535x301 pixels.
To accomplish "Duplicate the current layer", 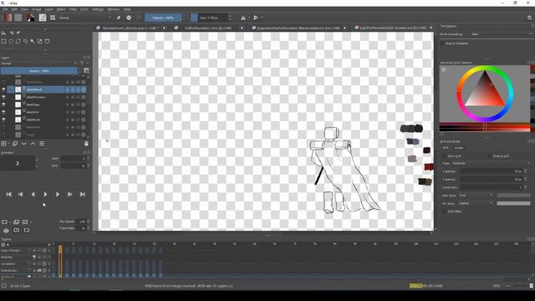I will pyautogui.click(x=15, y=144).
